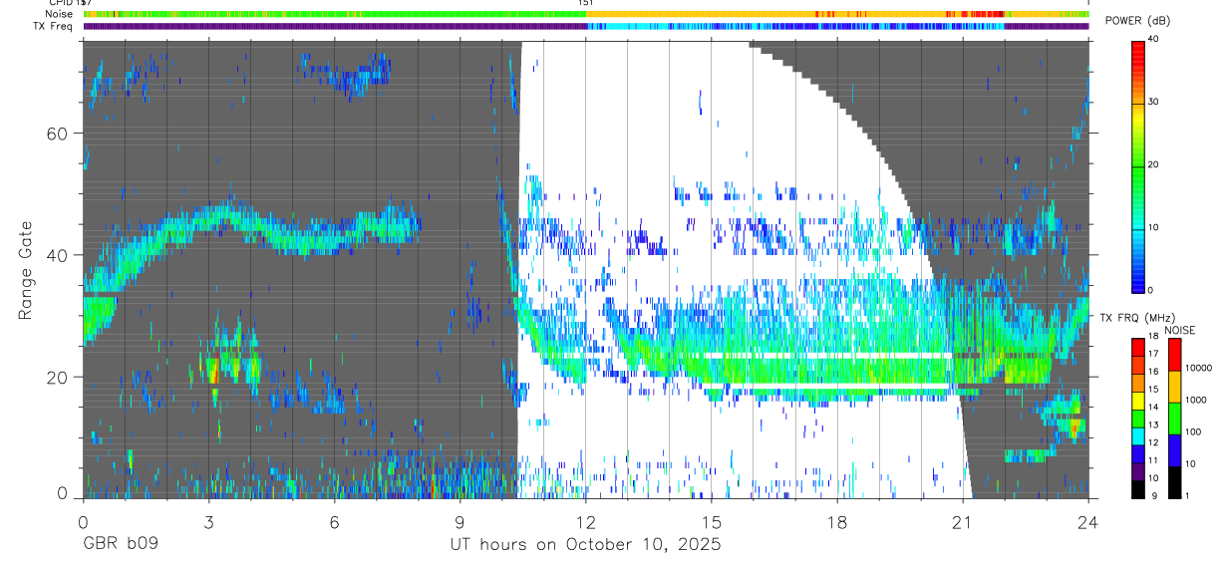Click the 14 label on TX FRQ legend
Screen dimensions: 1224x565
pyautogui.click(x=1153, y=407)
